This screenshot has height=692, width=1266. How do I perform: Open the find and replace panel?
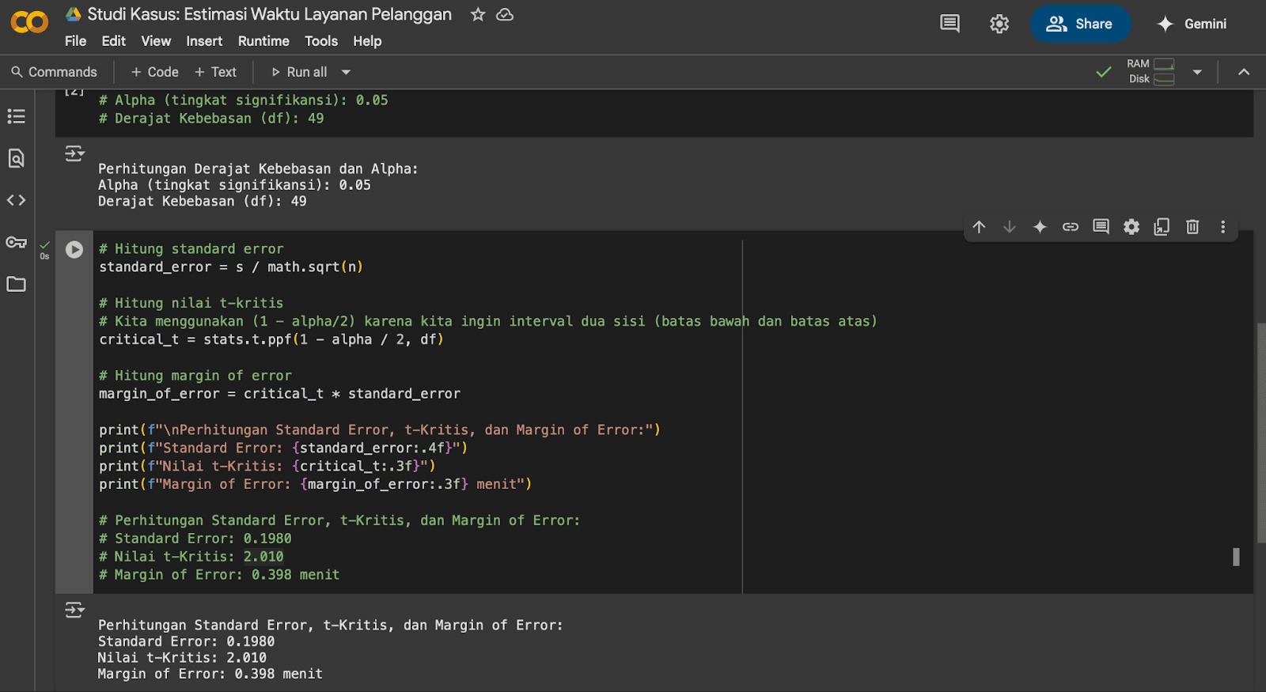click(16, 159)
